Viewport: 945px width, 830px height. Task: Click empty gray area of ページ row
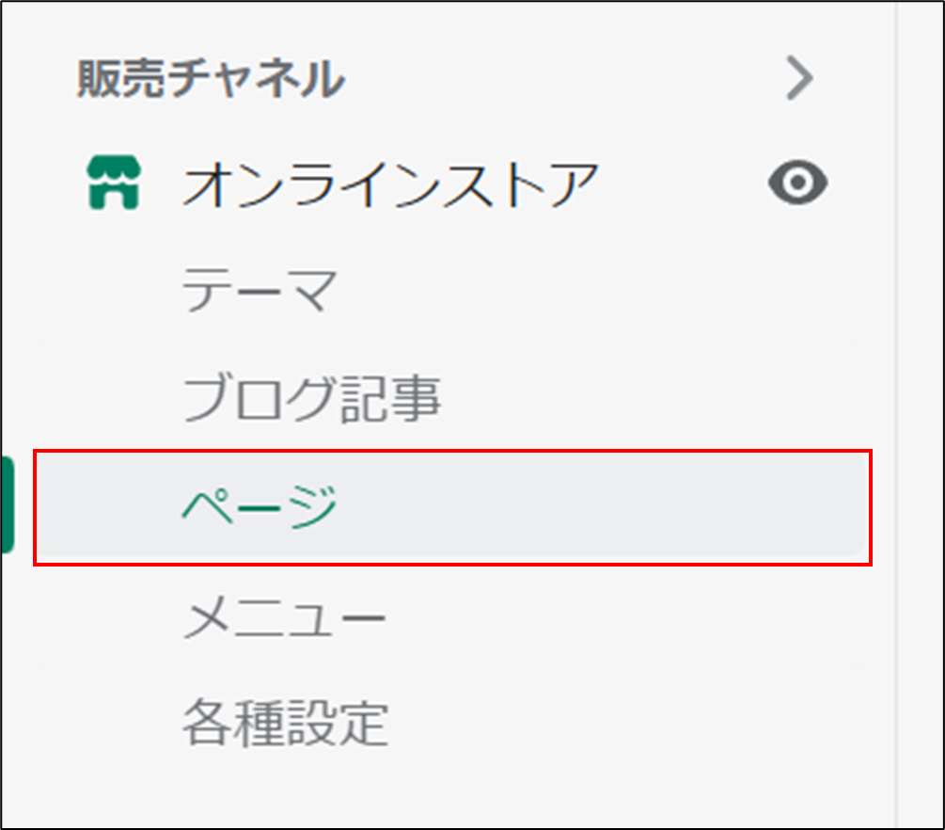[603, 506]
